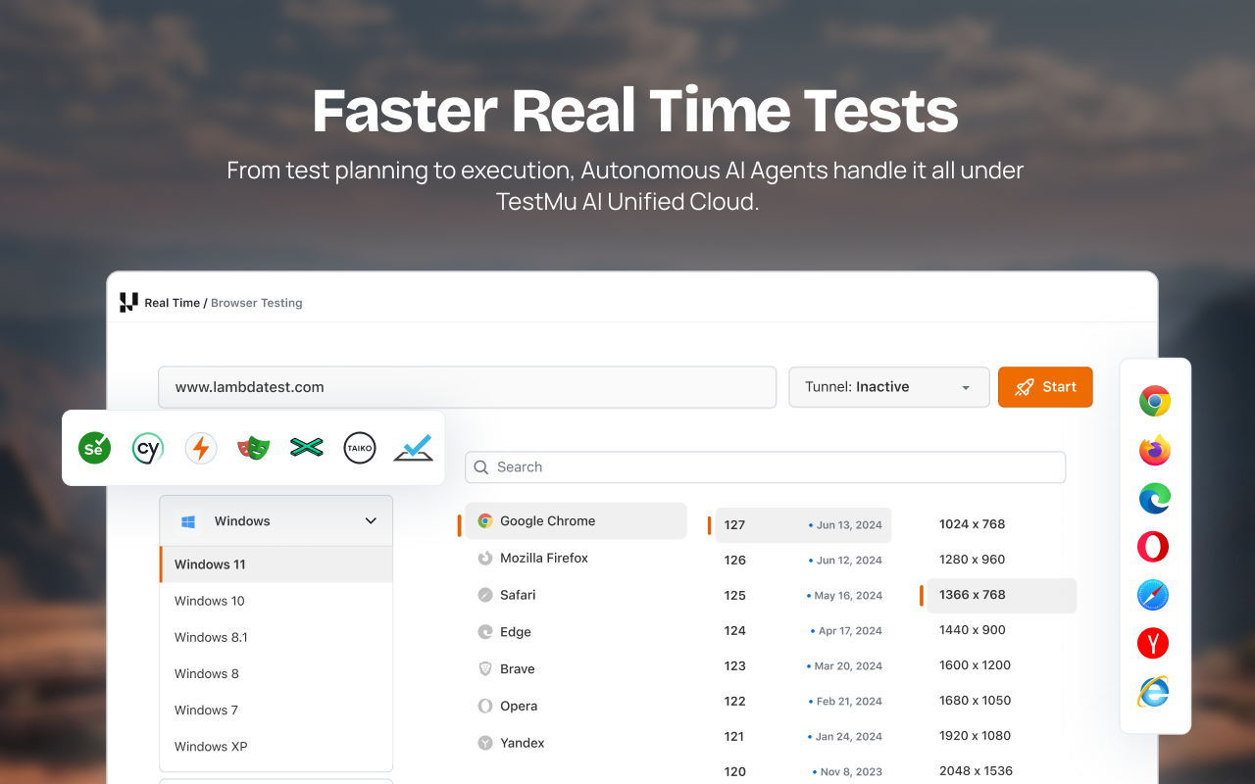Image resolution: width=1255 pixels, height=784 pixels.
Task: Pick version 121 dated Jan 24, 2024
Action: (x=803, y=737)
